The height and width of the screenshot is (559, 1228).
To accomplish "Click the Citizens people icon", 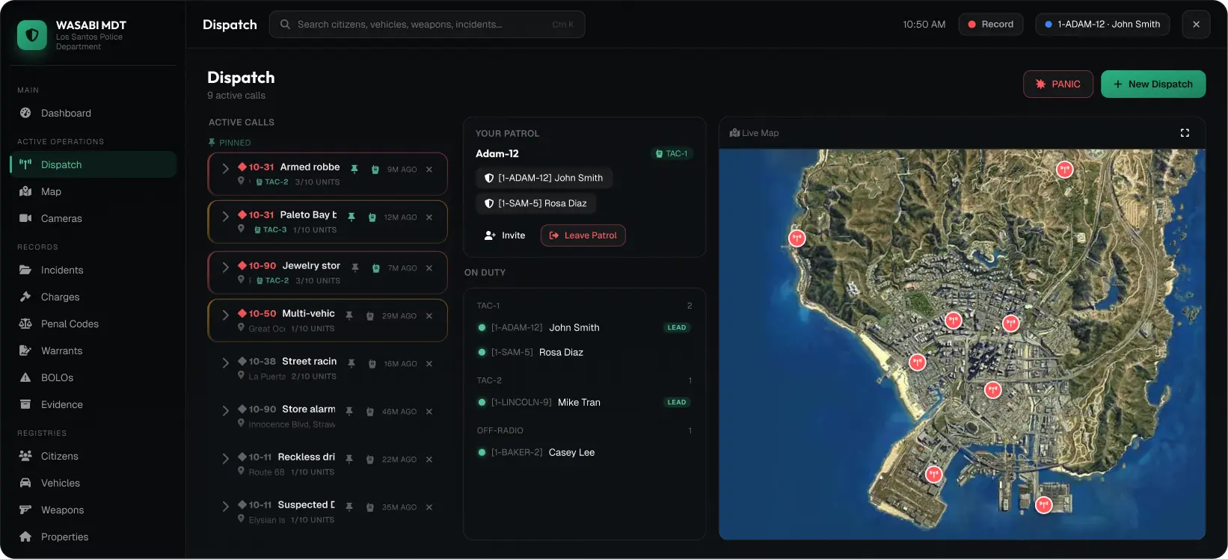I will pos(25,456).
